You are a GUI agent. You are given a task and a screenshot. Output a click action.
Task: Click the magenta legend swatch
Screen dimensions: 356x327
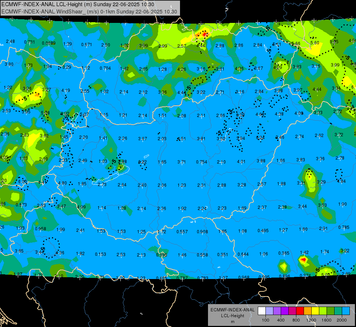pyautogui.click(x=292, y=311)
